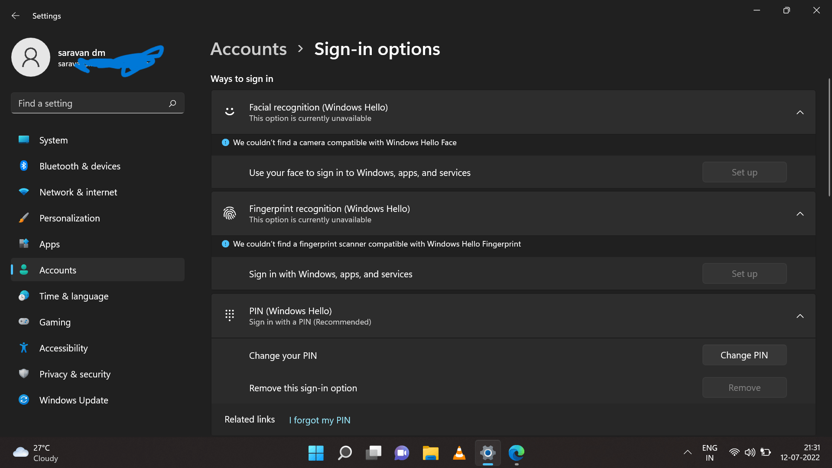Collapse Facial recognition (Windows Hello) section
The height and width of the screenshot is (468, 832).
coord(800,112)
